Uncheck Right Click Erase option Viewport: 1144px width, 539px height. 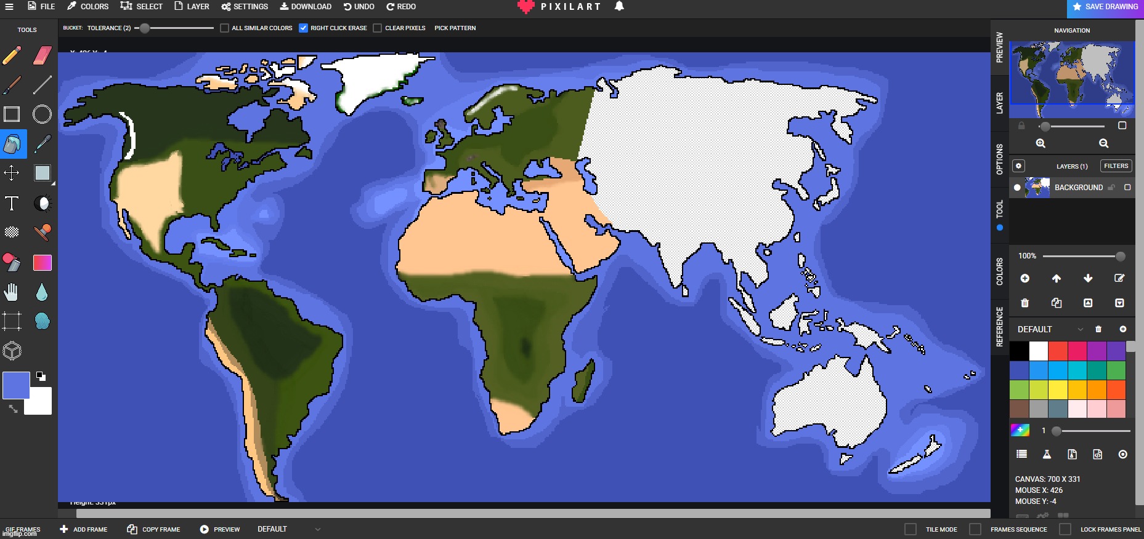pos(303,28)
